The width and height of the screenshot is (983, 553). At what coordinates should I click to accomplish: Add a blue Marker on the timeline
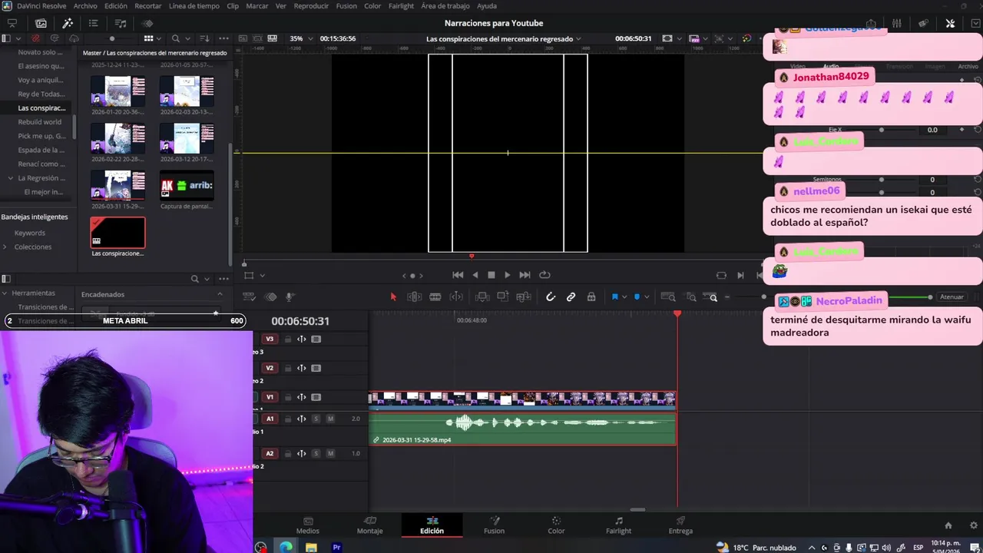(637, 296)
